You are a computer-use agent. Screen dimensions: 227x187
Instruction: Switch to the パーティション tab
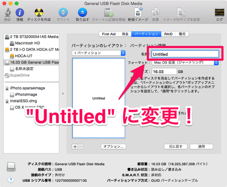point(146,34)
